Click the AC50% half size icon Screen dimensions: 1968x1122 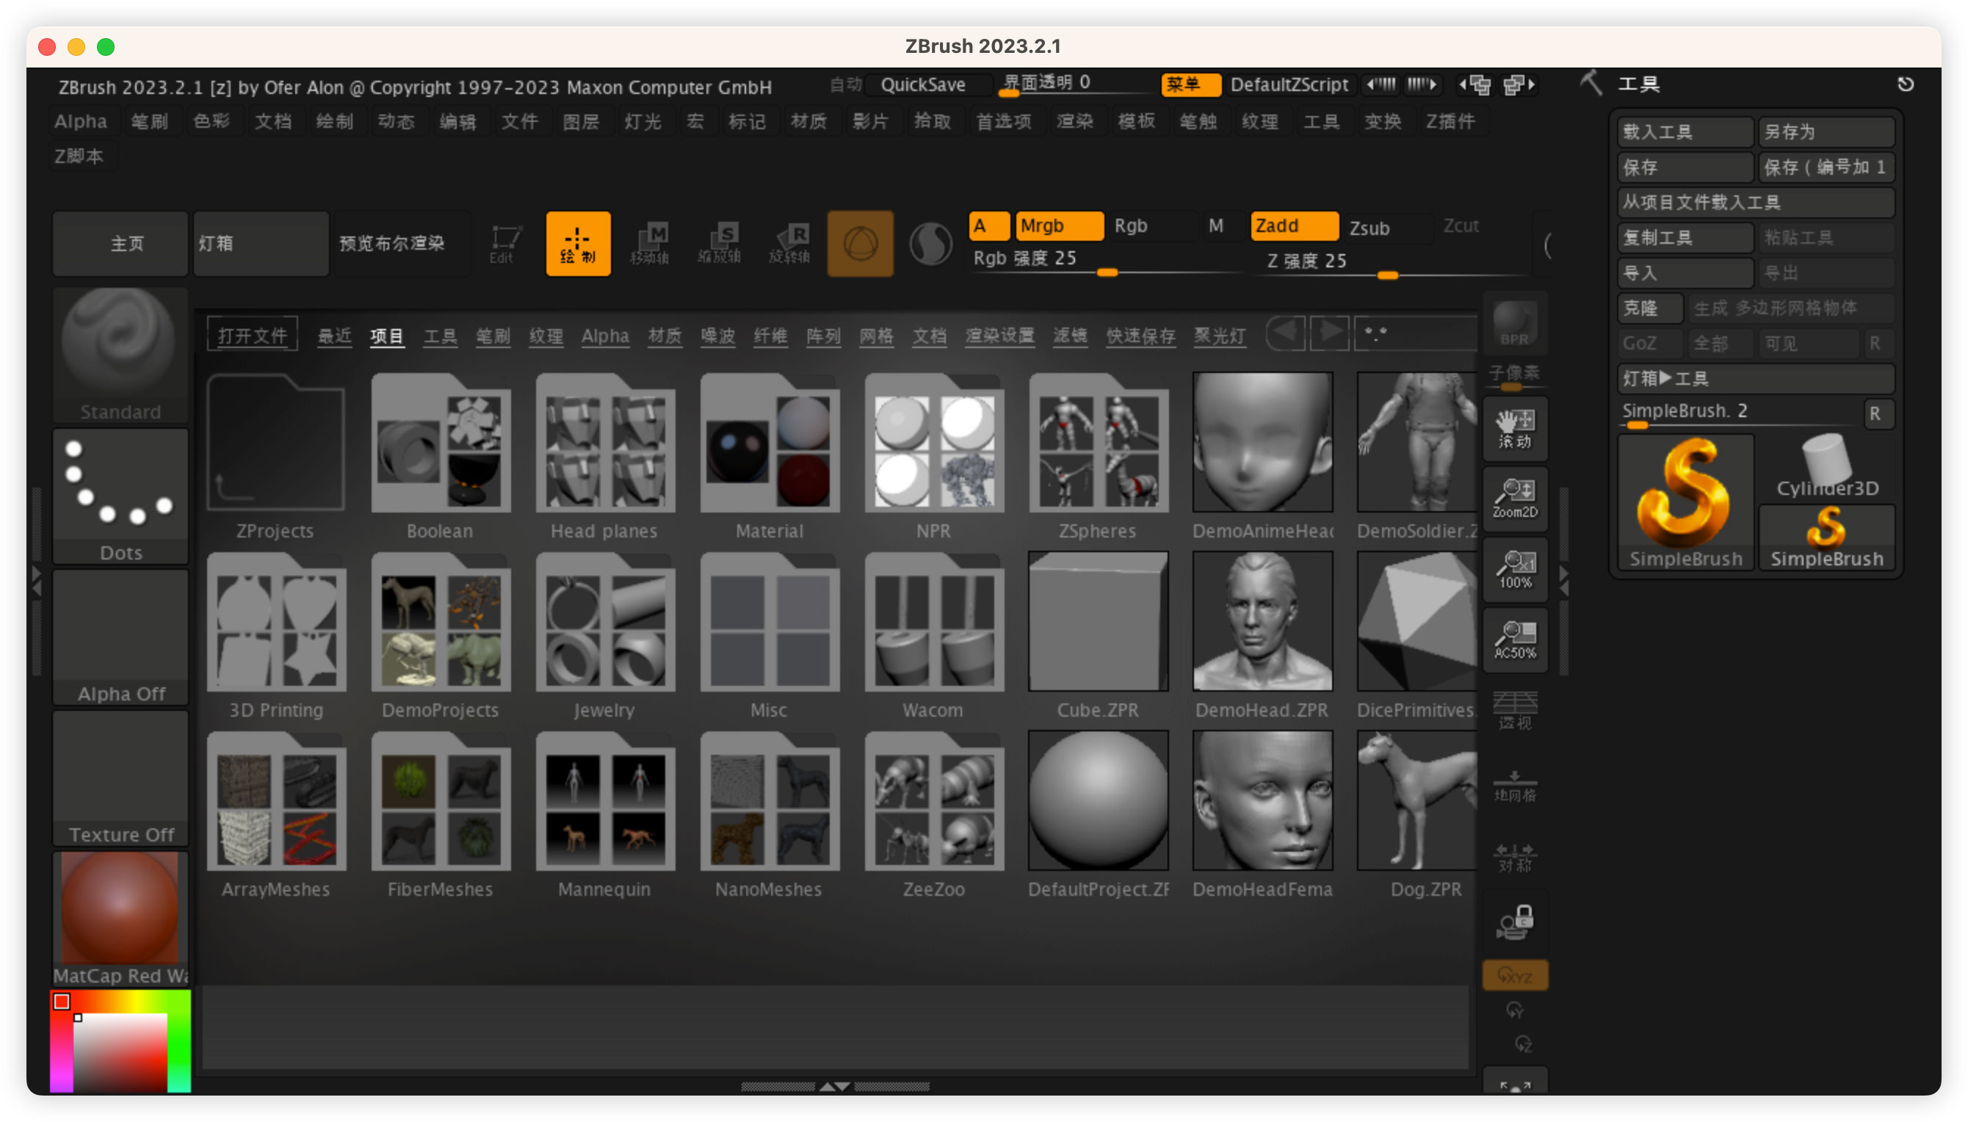coord(1514,640)
